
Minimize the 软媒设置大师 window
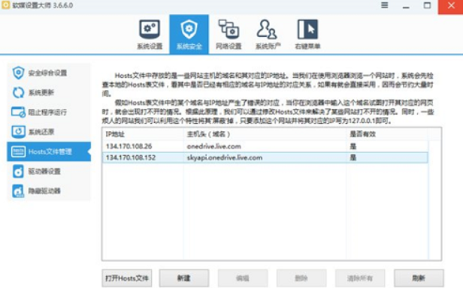pyautogui.click(x=406, y=6)
